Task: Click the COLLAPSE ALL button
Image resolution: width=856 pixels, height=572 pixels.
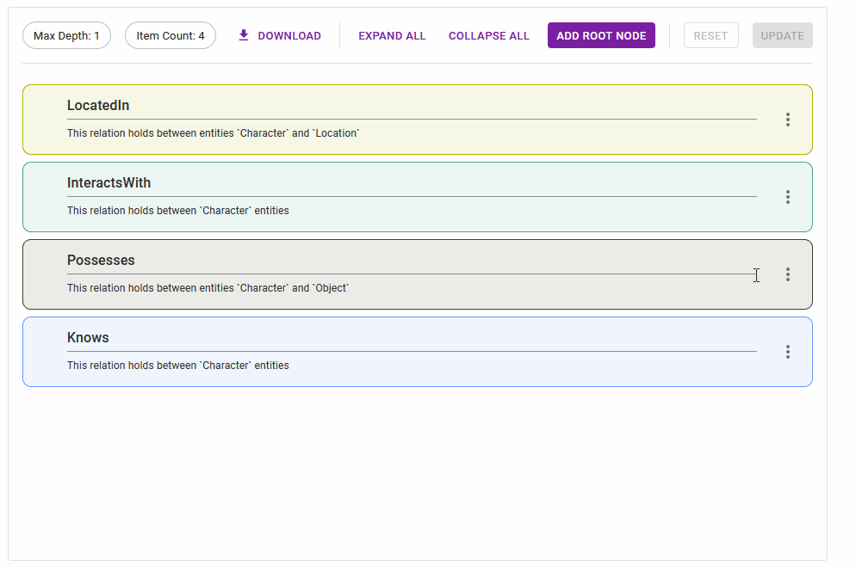Action: point(489,35)
